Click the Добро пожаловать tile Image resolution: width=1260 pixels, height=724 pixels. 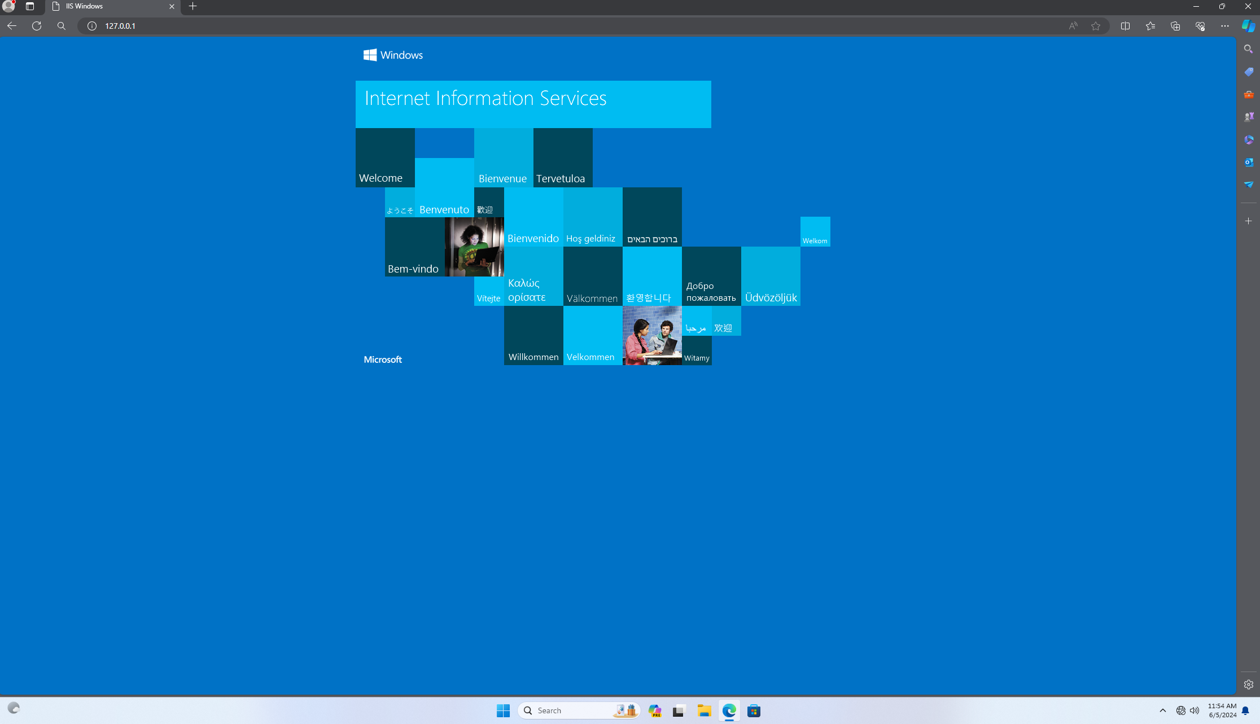[711, 276]
